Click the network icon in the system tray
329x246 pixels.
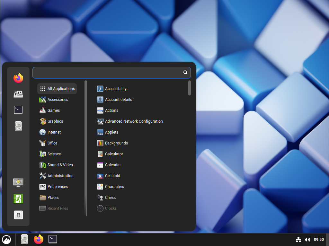click(x=298, y=239)
